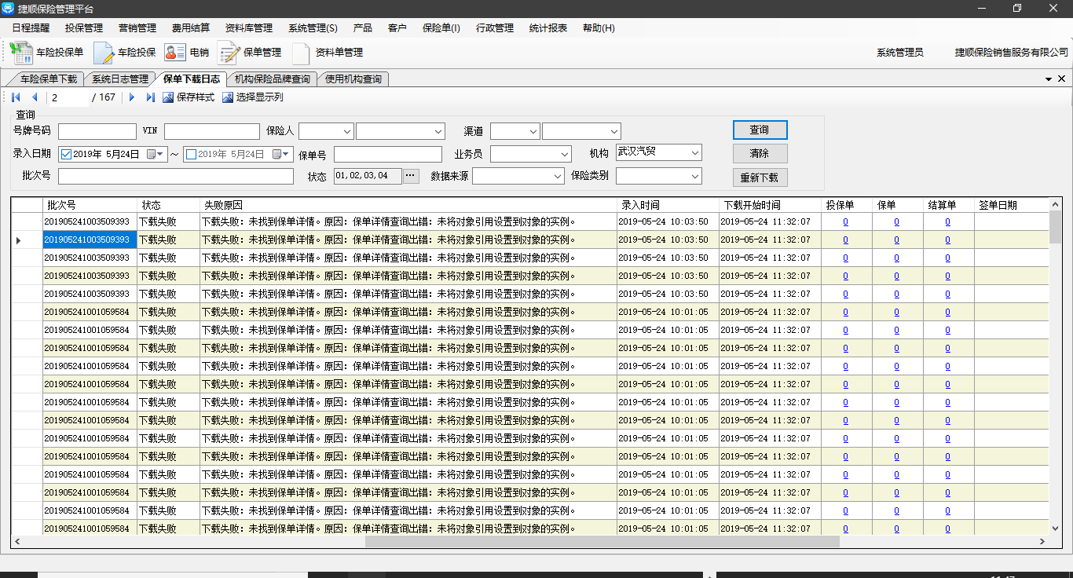Viewport: 1073px width, 578px height.
Task: Expand the 机构 dropdown showing 武汉汽贸
Action: (694, 152)
